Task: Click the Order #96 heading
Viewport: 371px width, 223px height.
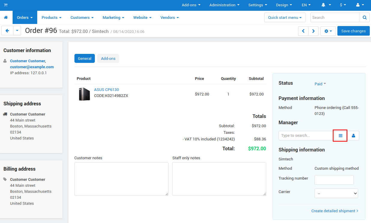Action: click(41, 31)
